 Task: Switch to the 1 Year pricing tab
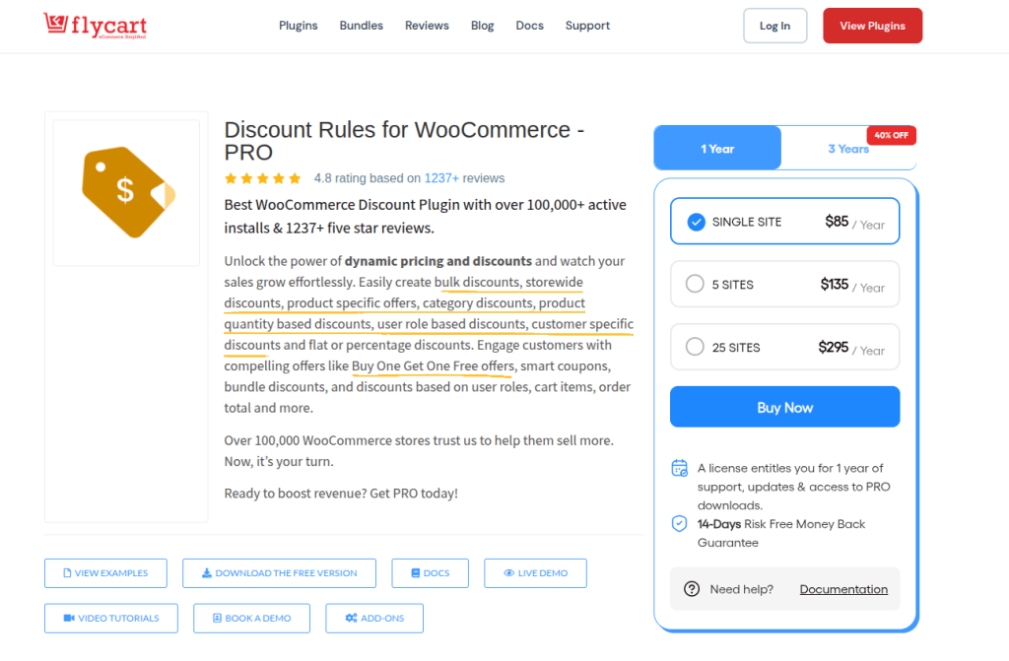pos(717,148)
